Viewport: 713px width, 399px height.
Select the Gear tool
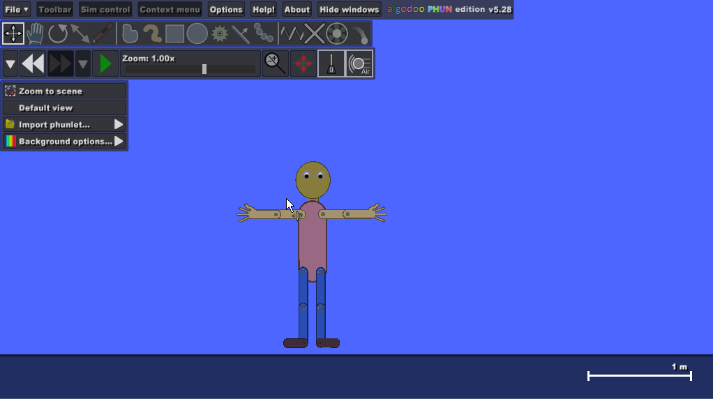tap(220, 33)
